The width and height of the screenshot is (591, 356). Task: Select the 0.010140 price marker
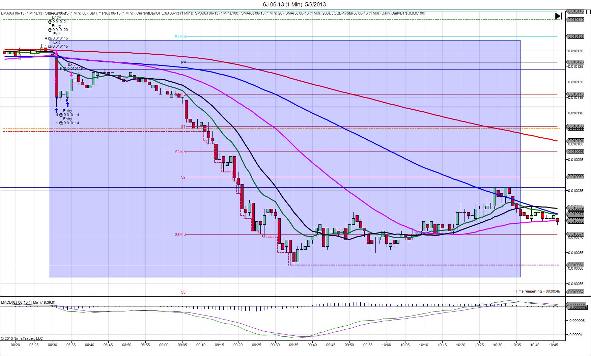click(x=575, y=20)
